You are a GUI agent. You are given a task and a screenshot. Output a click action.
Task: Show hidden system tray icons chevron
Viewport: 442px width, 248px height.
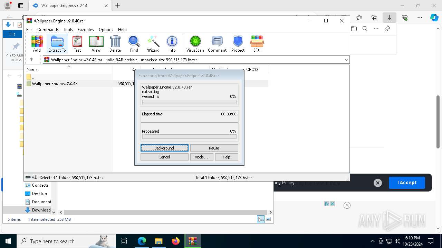tap(372, 241)
